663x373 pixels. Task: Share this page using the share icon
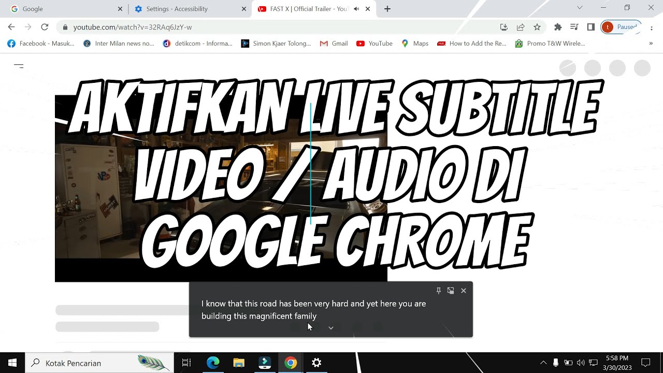[521, 27]
